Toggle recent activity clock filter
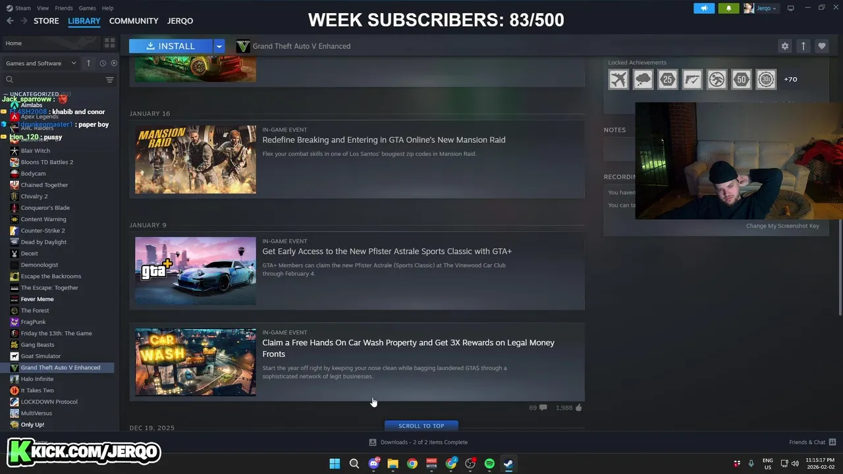 click(103, 63)
